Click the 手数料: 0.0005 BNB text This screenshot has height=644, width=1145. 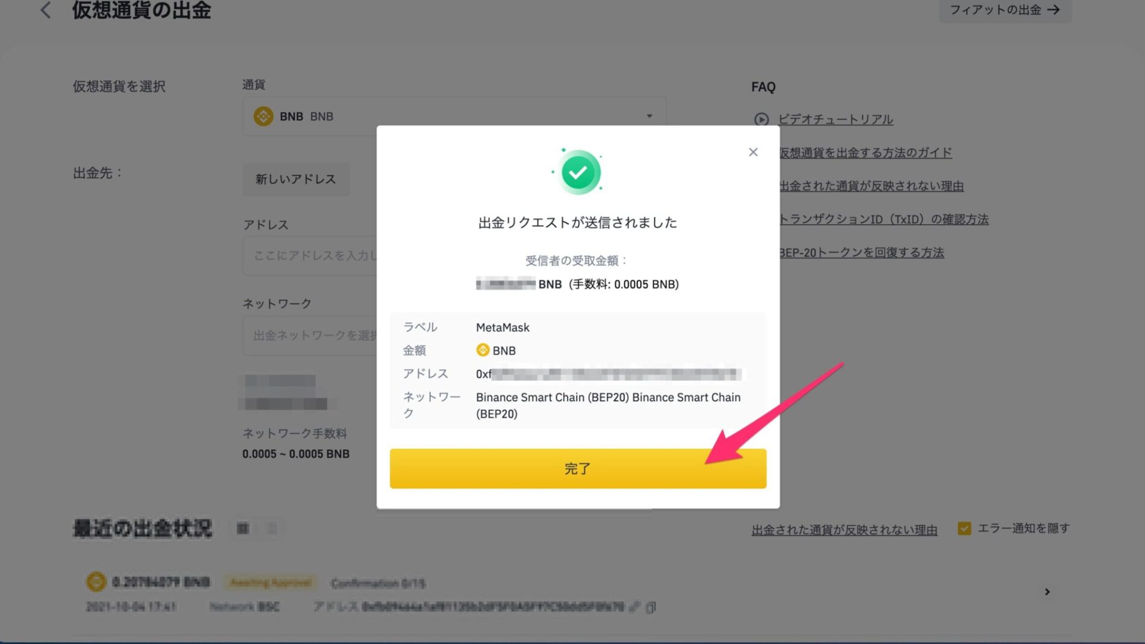coord(624,284)
